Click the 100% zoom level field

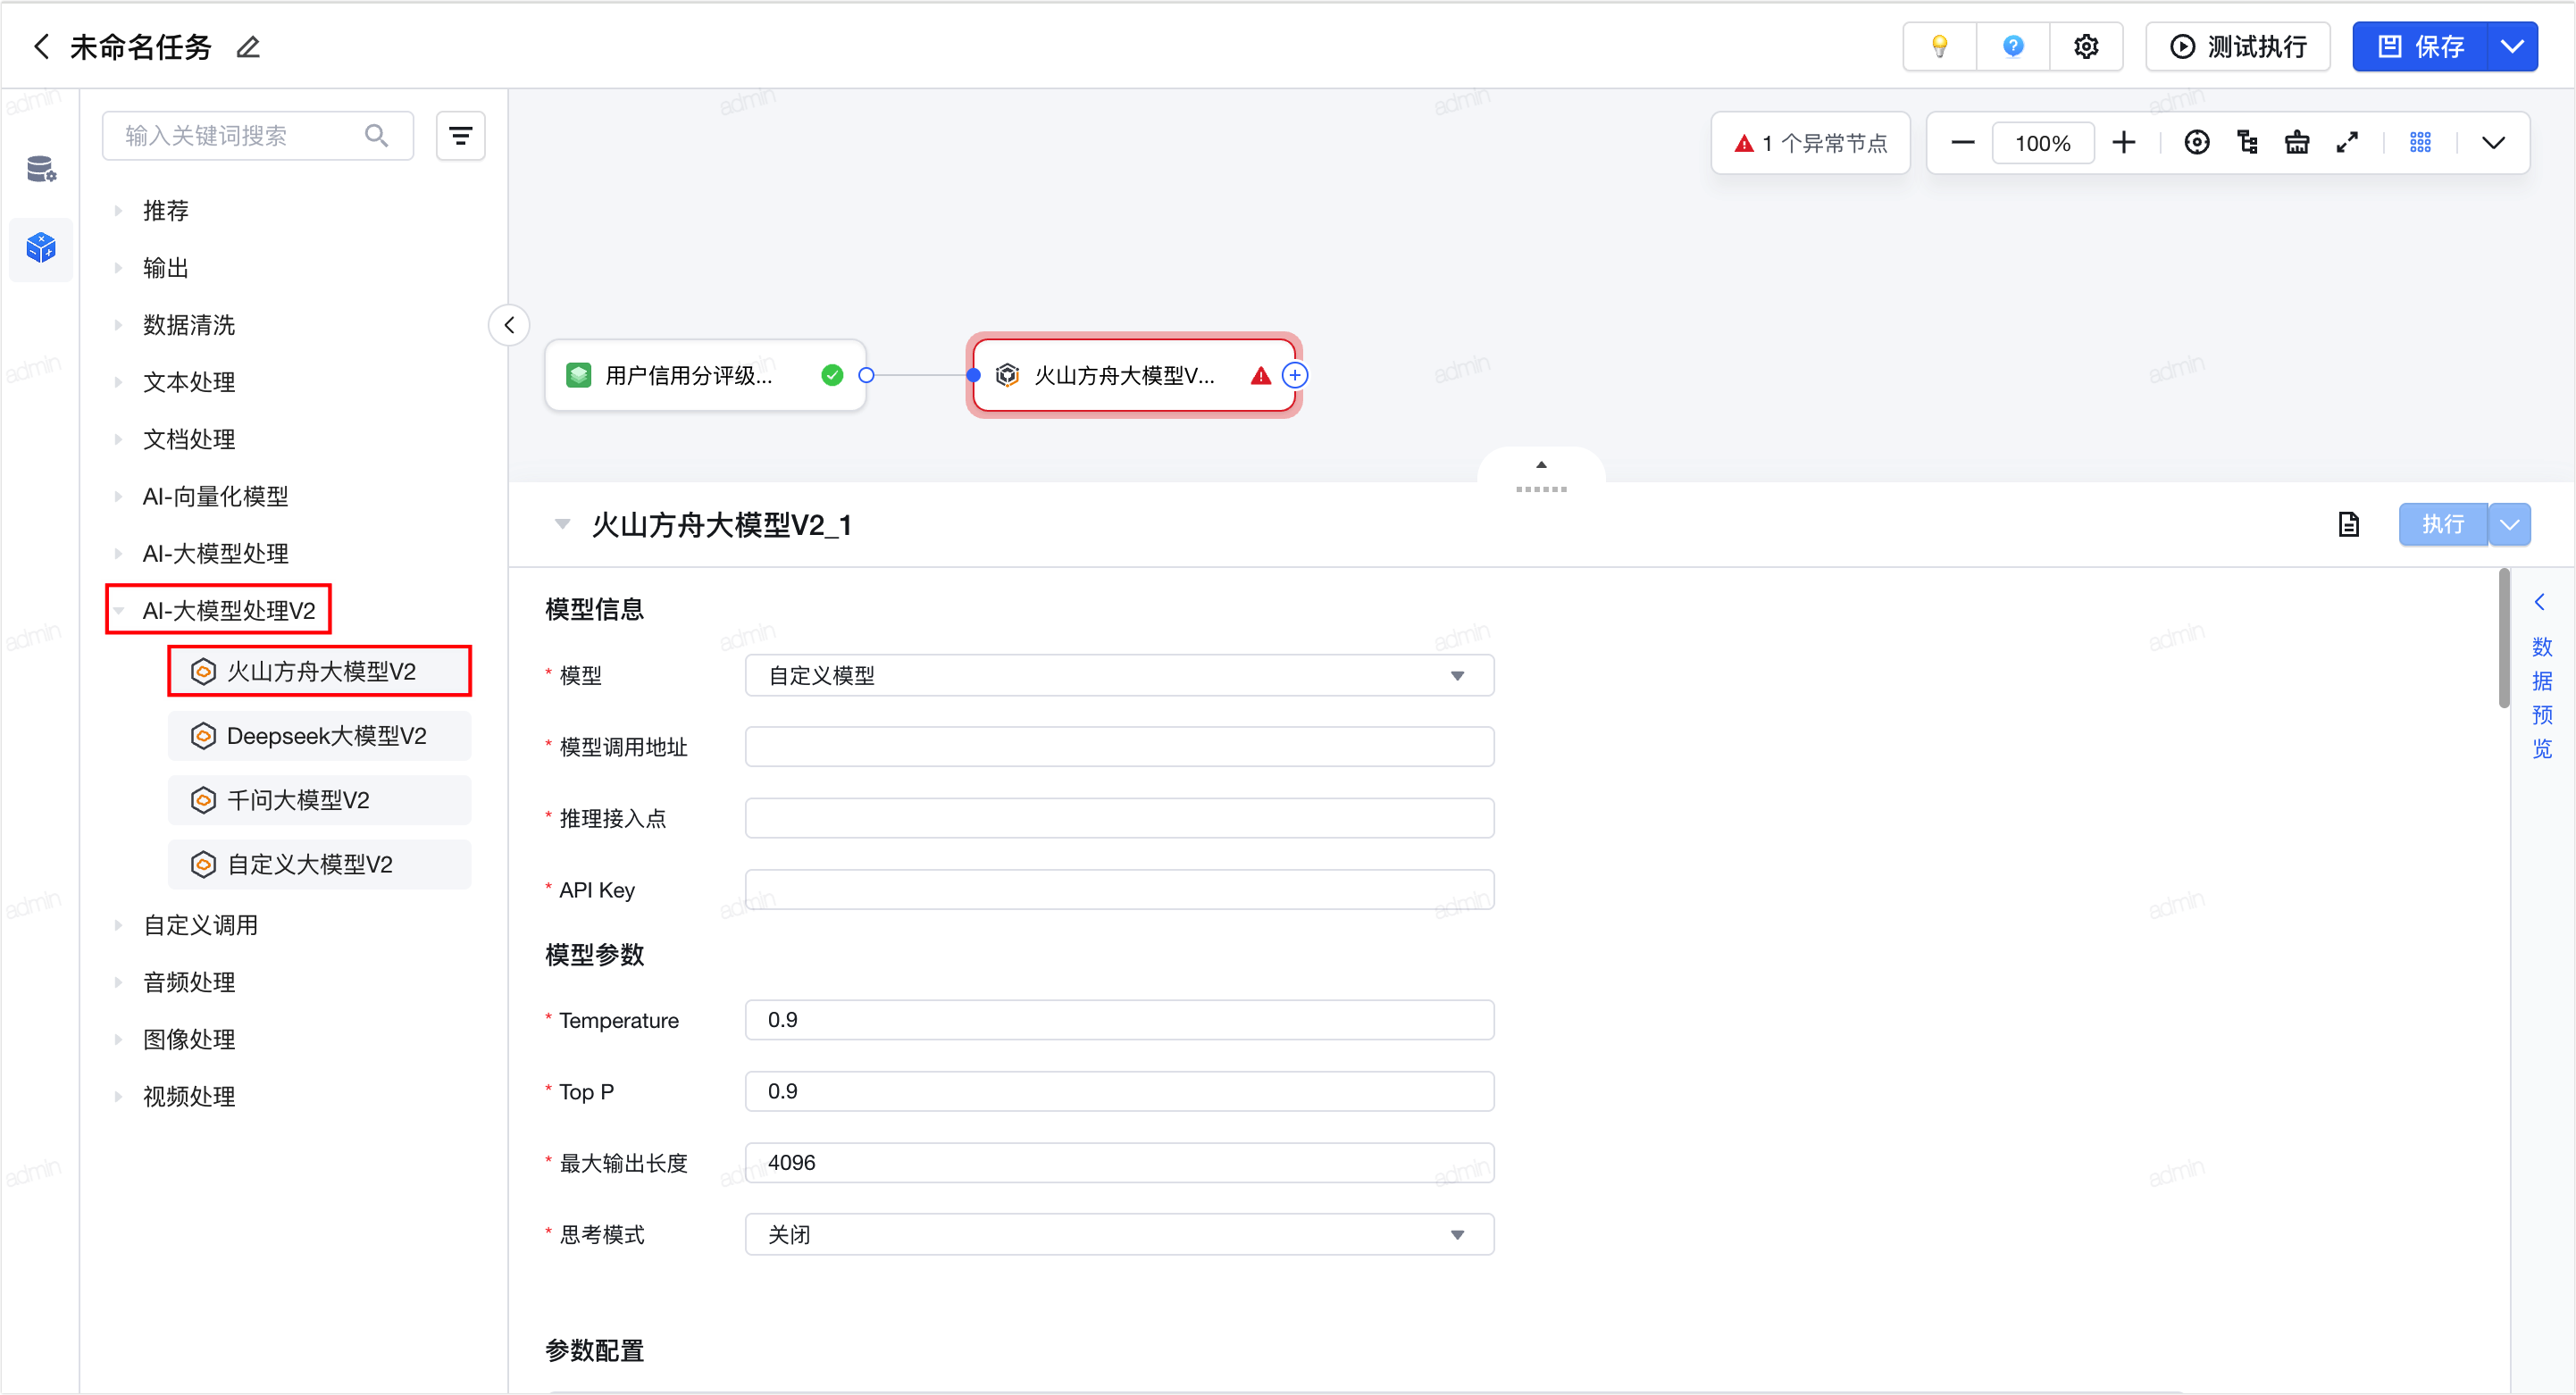point(2043,143)
